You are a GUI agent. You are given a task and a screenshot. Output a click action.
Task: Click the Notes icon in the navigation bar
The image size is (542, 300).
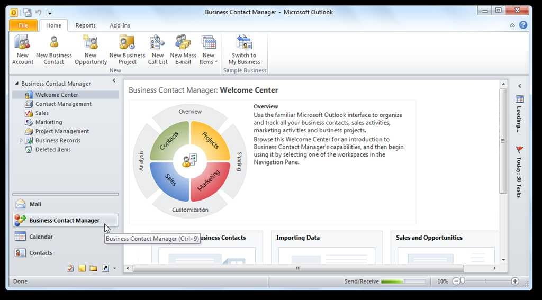[x=82, y=268]
